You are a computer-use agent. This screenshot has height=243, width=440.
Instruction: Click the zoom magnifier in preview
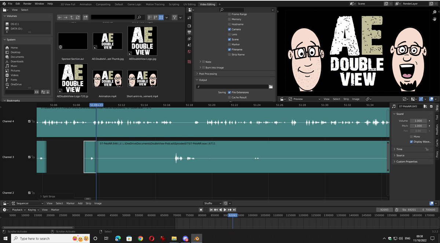[434, 11]
